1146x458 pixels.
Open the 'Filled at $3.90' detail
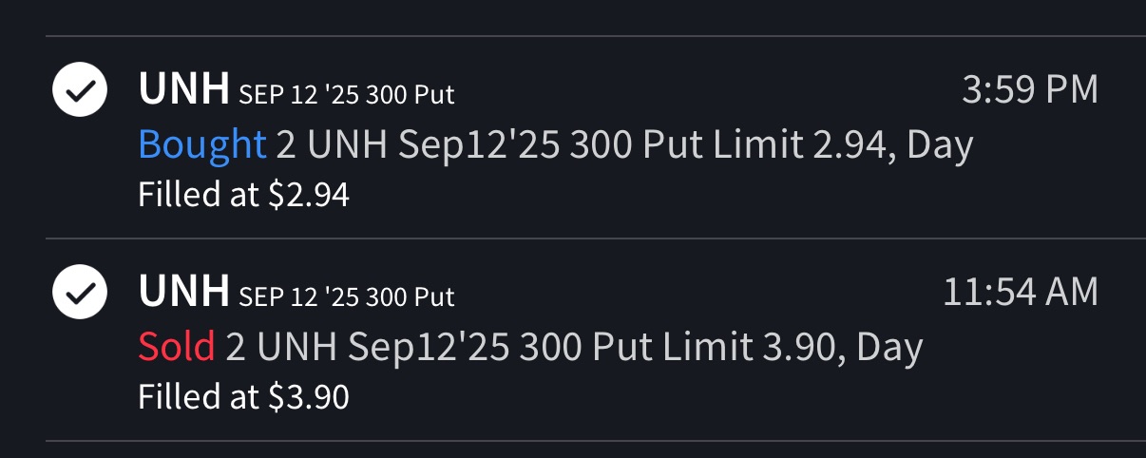pyautogui.click(x=243, y=397)
